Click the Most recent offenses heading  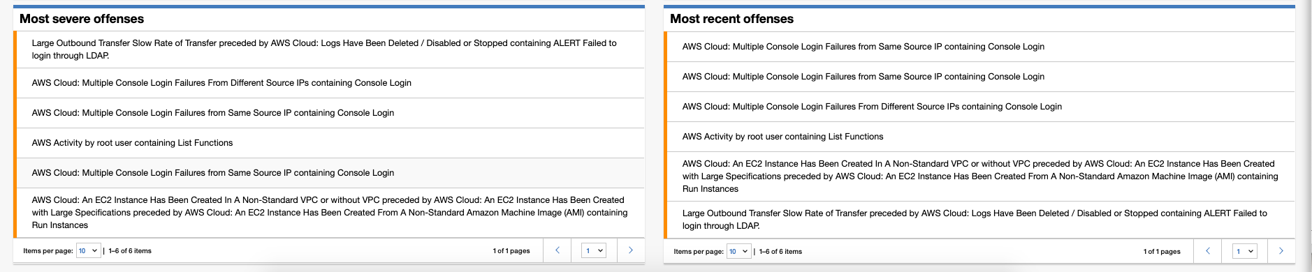click(731, 19)
